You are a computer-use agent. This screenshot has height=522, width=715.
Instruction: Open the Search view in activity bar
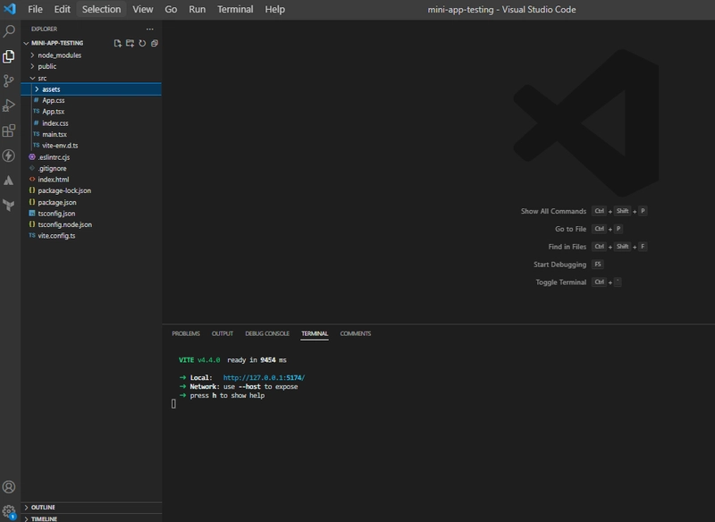pyautogui.click(x=9, y=31)
